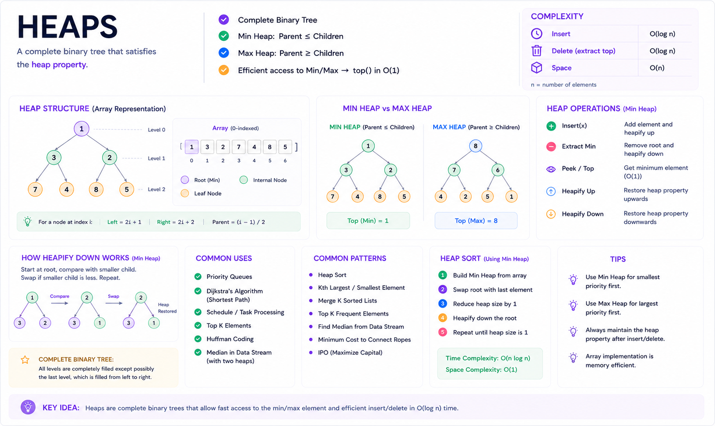Click the 'Top (Max) = 8' box
The width and height of the screenshot is (715, 426).
(x=476, y=221)
